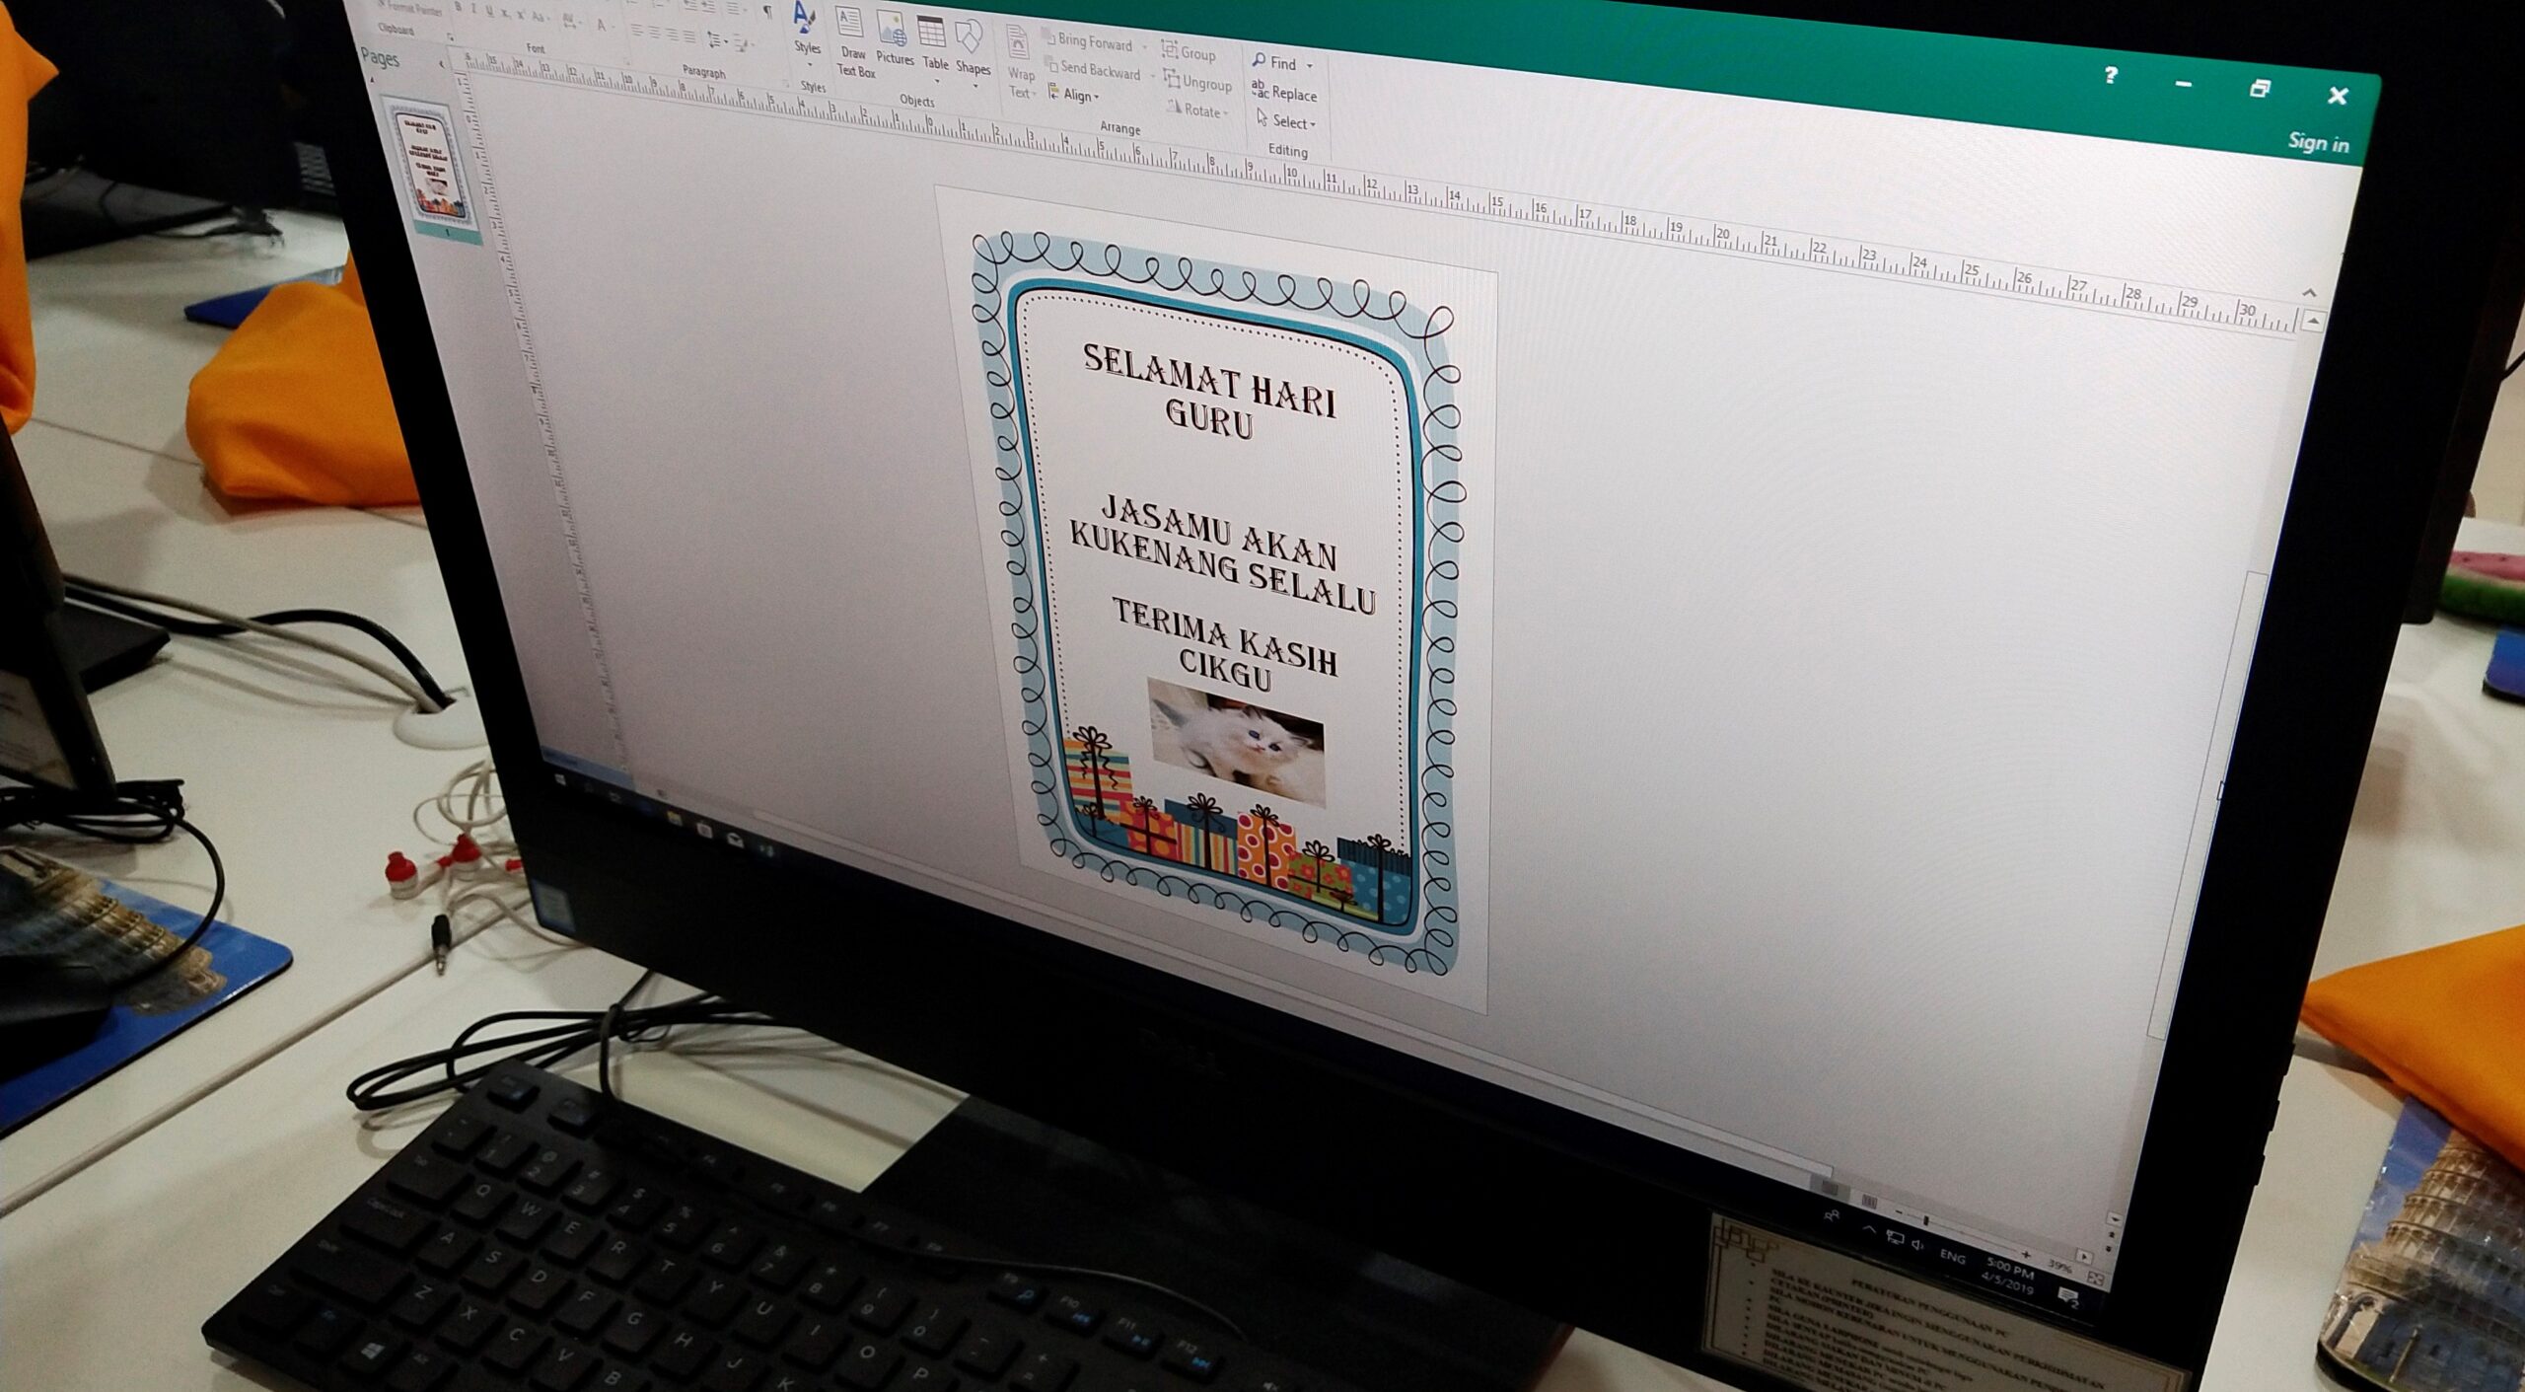This screenshot has height=1392, width=2525.
Task: Click the font color A button
Action: (602, 26)
